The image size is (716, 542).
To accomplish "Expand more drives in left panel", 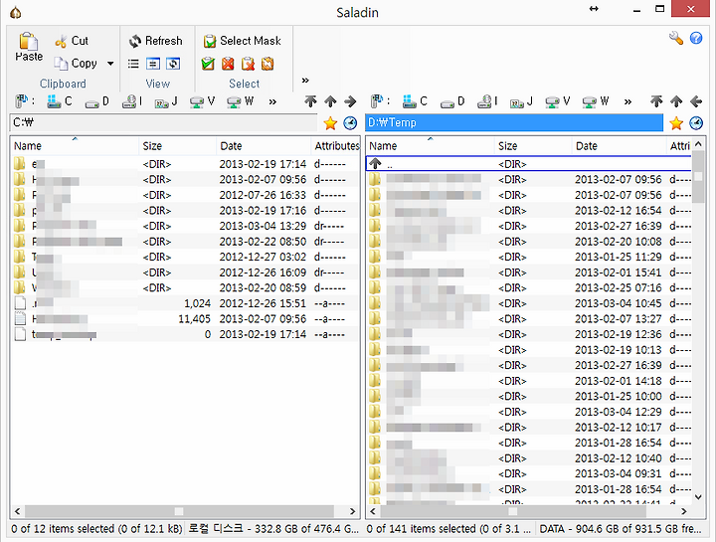I will [272, 101].
